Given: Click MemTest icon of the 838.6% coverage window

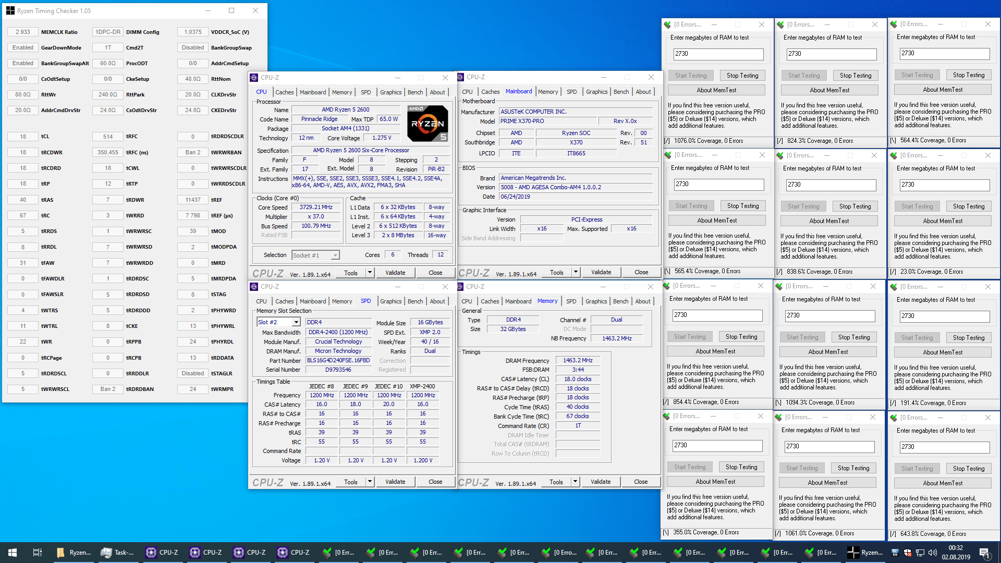Looking at the screenshot, I should [780, 155].
